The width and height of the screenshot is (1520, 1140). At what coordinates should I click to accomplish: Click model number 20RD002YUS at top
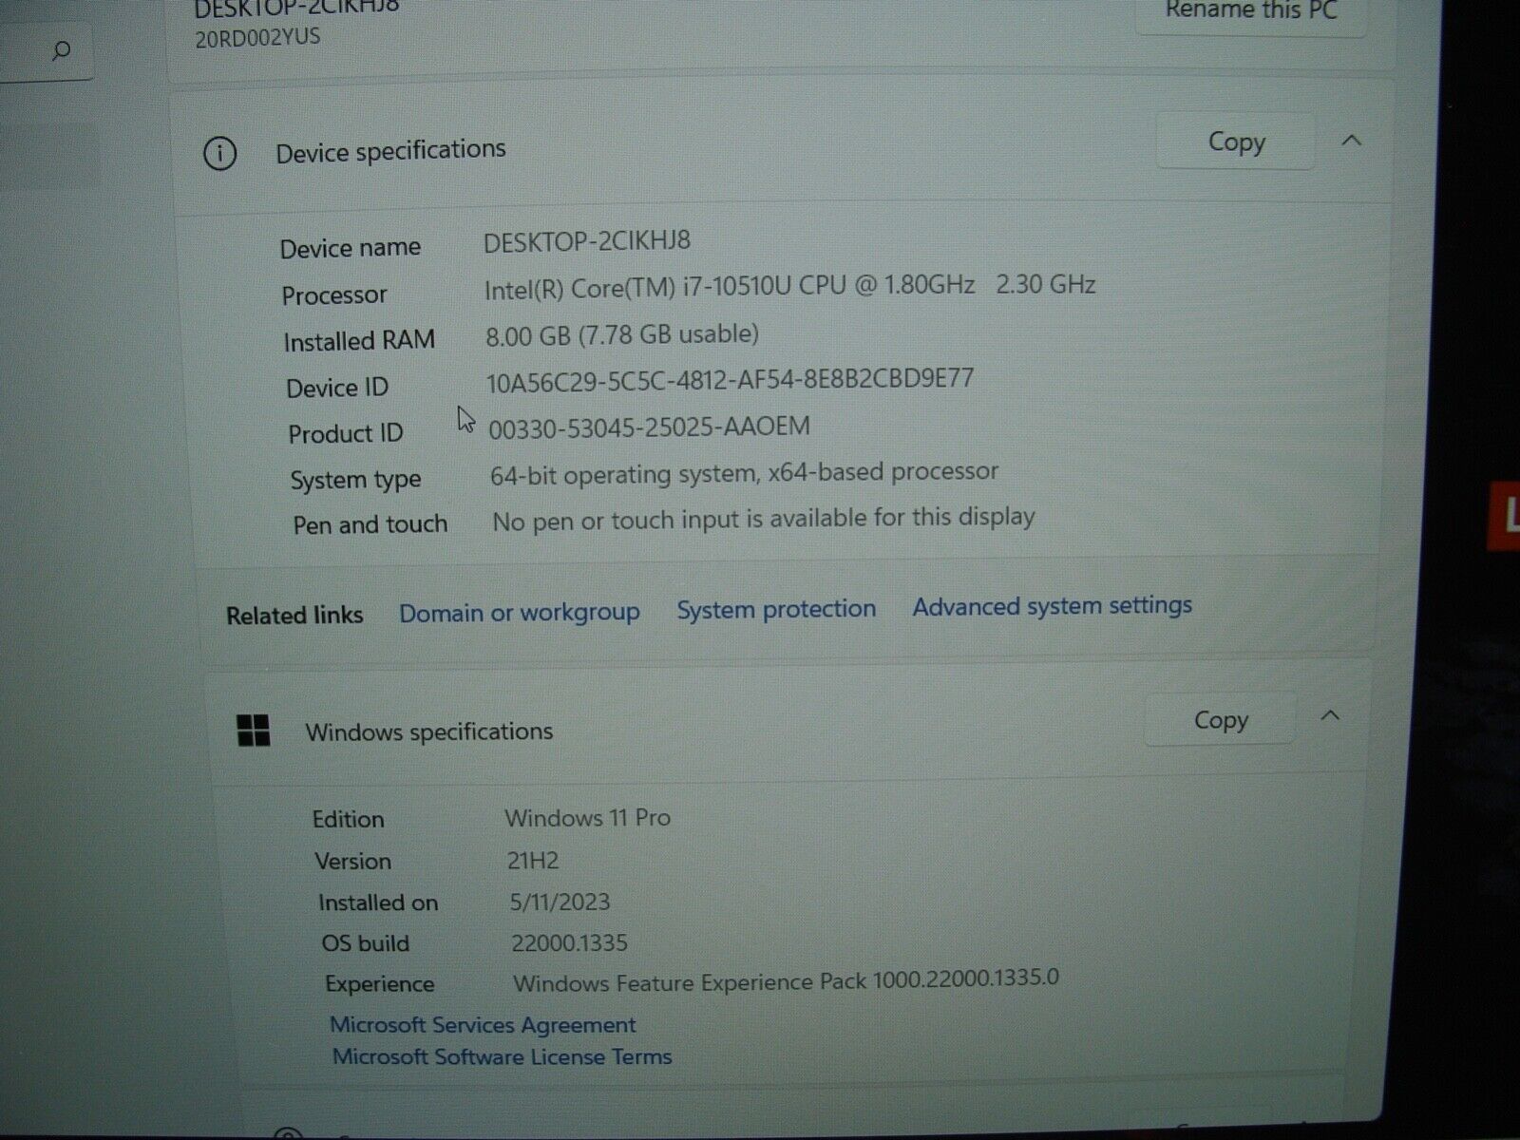coord(257,38)
